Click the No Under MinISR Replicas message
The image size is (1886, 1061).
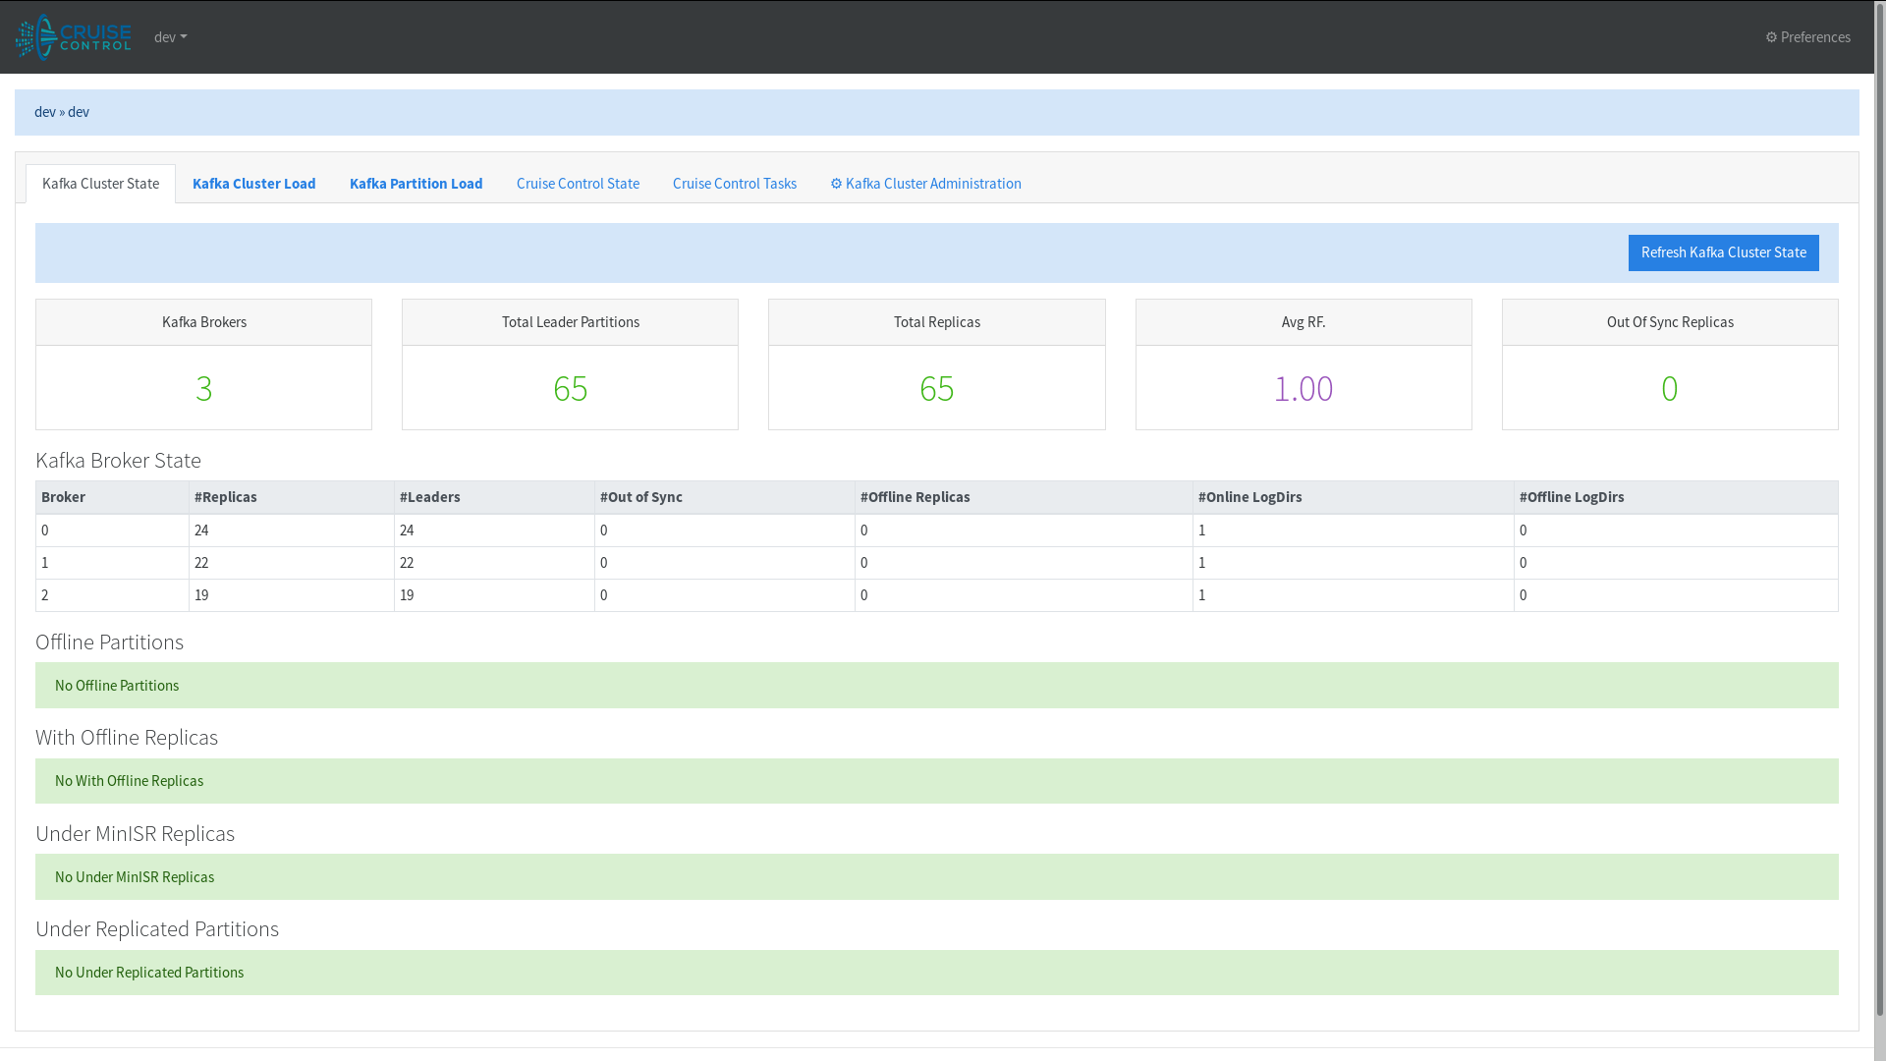pos(937,877)
